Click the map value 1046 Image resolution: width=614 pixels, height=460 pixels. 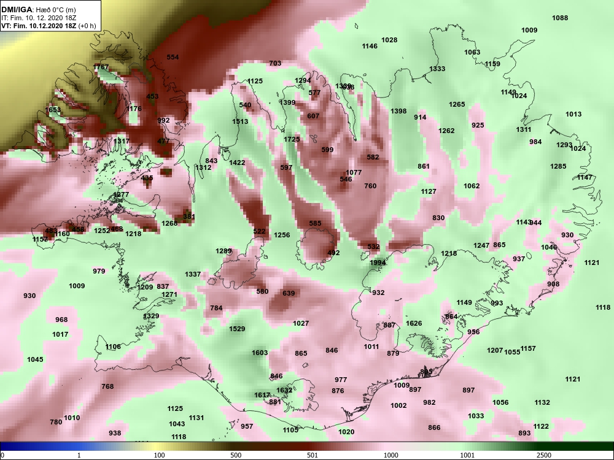[x=549, y=247]
